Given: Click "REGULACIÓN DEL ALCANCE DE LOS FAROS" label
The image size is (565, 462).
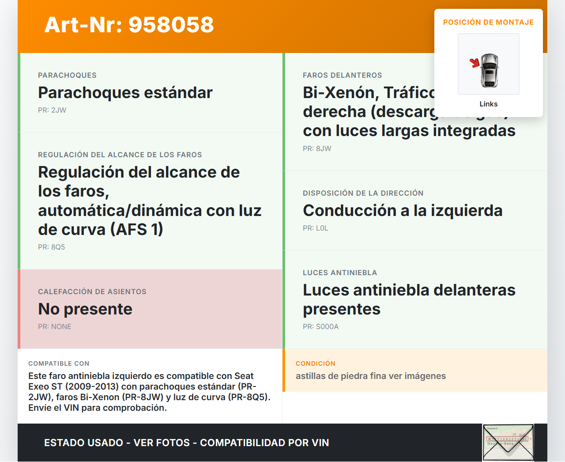Looking at the screenshot, I should tap(120, 155).
